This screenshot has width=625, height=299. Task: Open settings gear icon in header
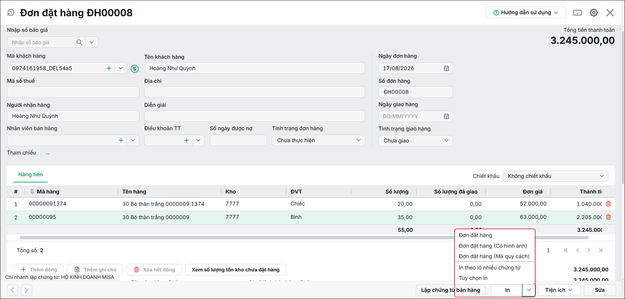pos(594,13)
